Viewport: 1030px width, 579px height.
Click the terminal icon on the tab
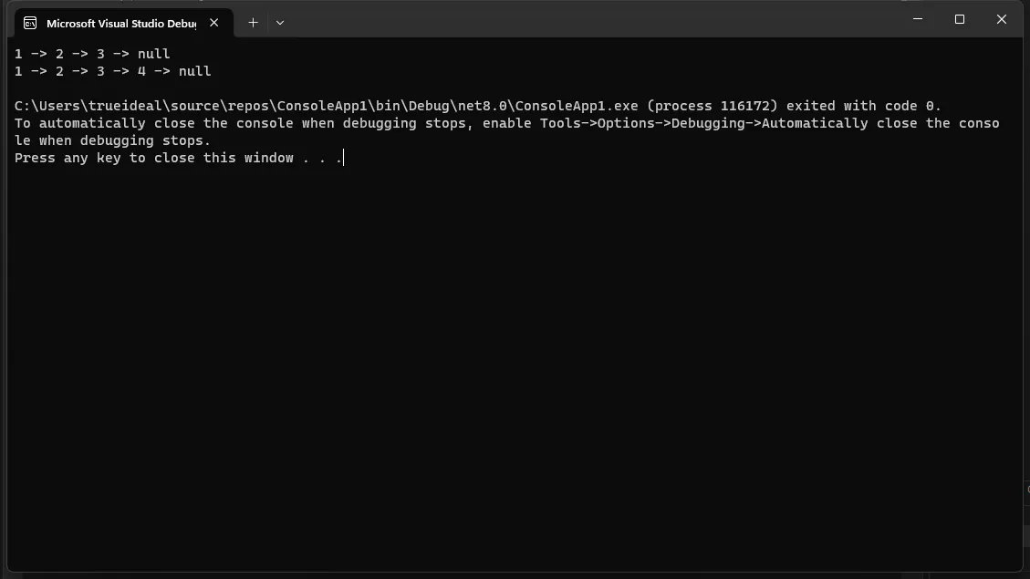click(30, 23)
